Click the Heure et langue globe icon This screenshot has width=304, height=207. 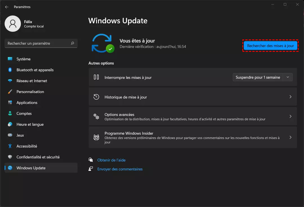pos(10,124)
